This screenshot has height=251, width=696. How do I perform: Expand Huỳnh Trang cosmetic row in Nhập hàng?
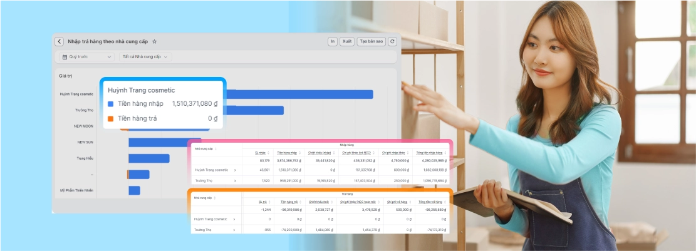click(235, 170)
